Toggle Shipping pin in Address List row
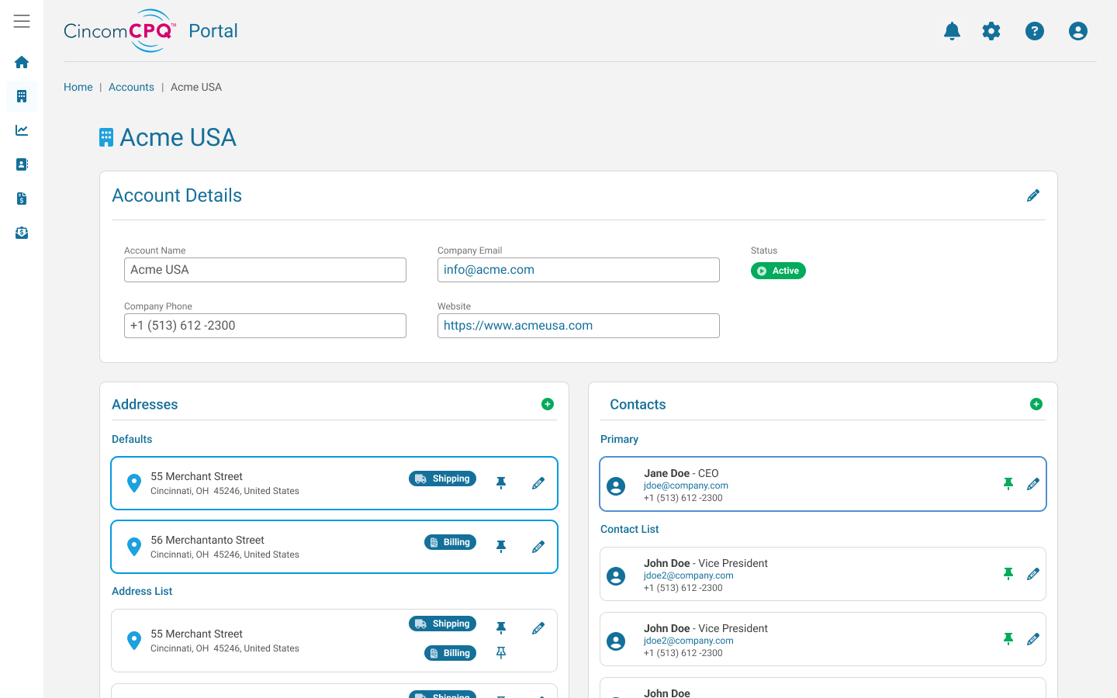 coord(501,627)
